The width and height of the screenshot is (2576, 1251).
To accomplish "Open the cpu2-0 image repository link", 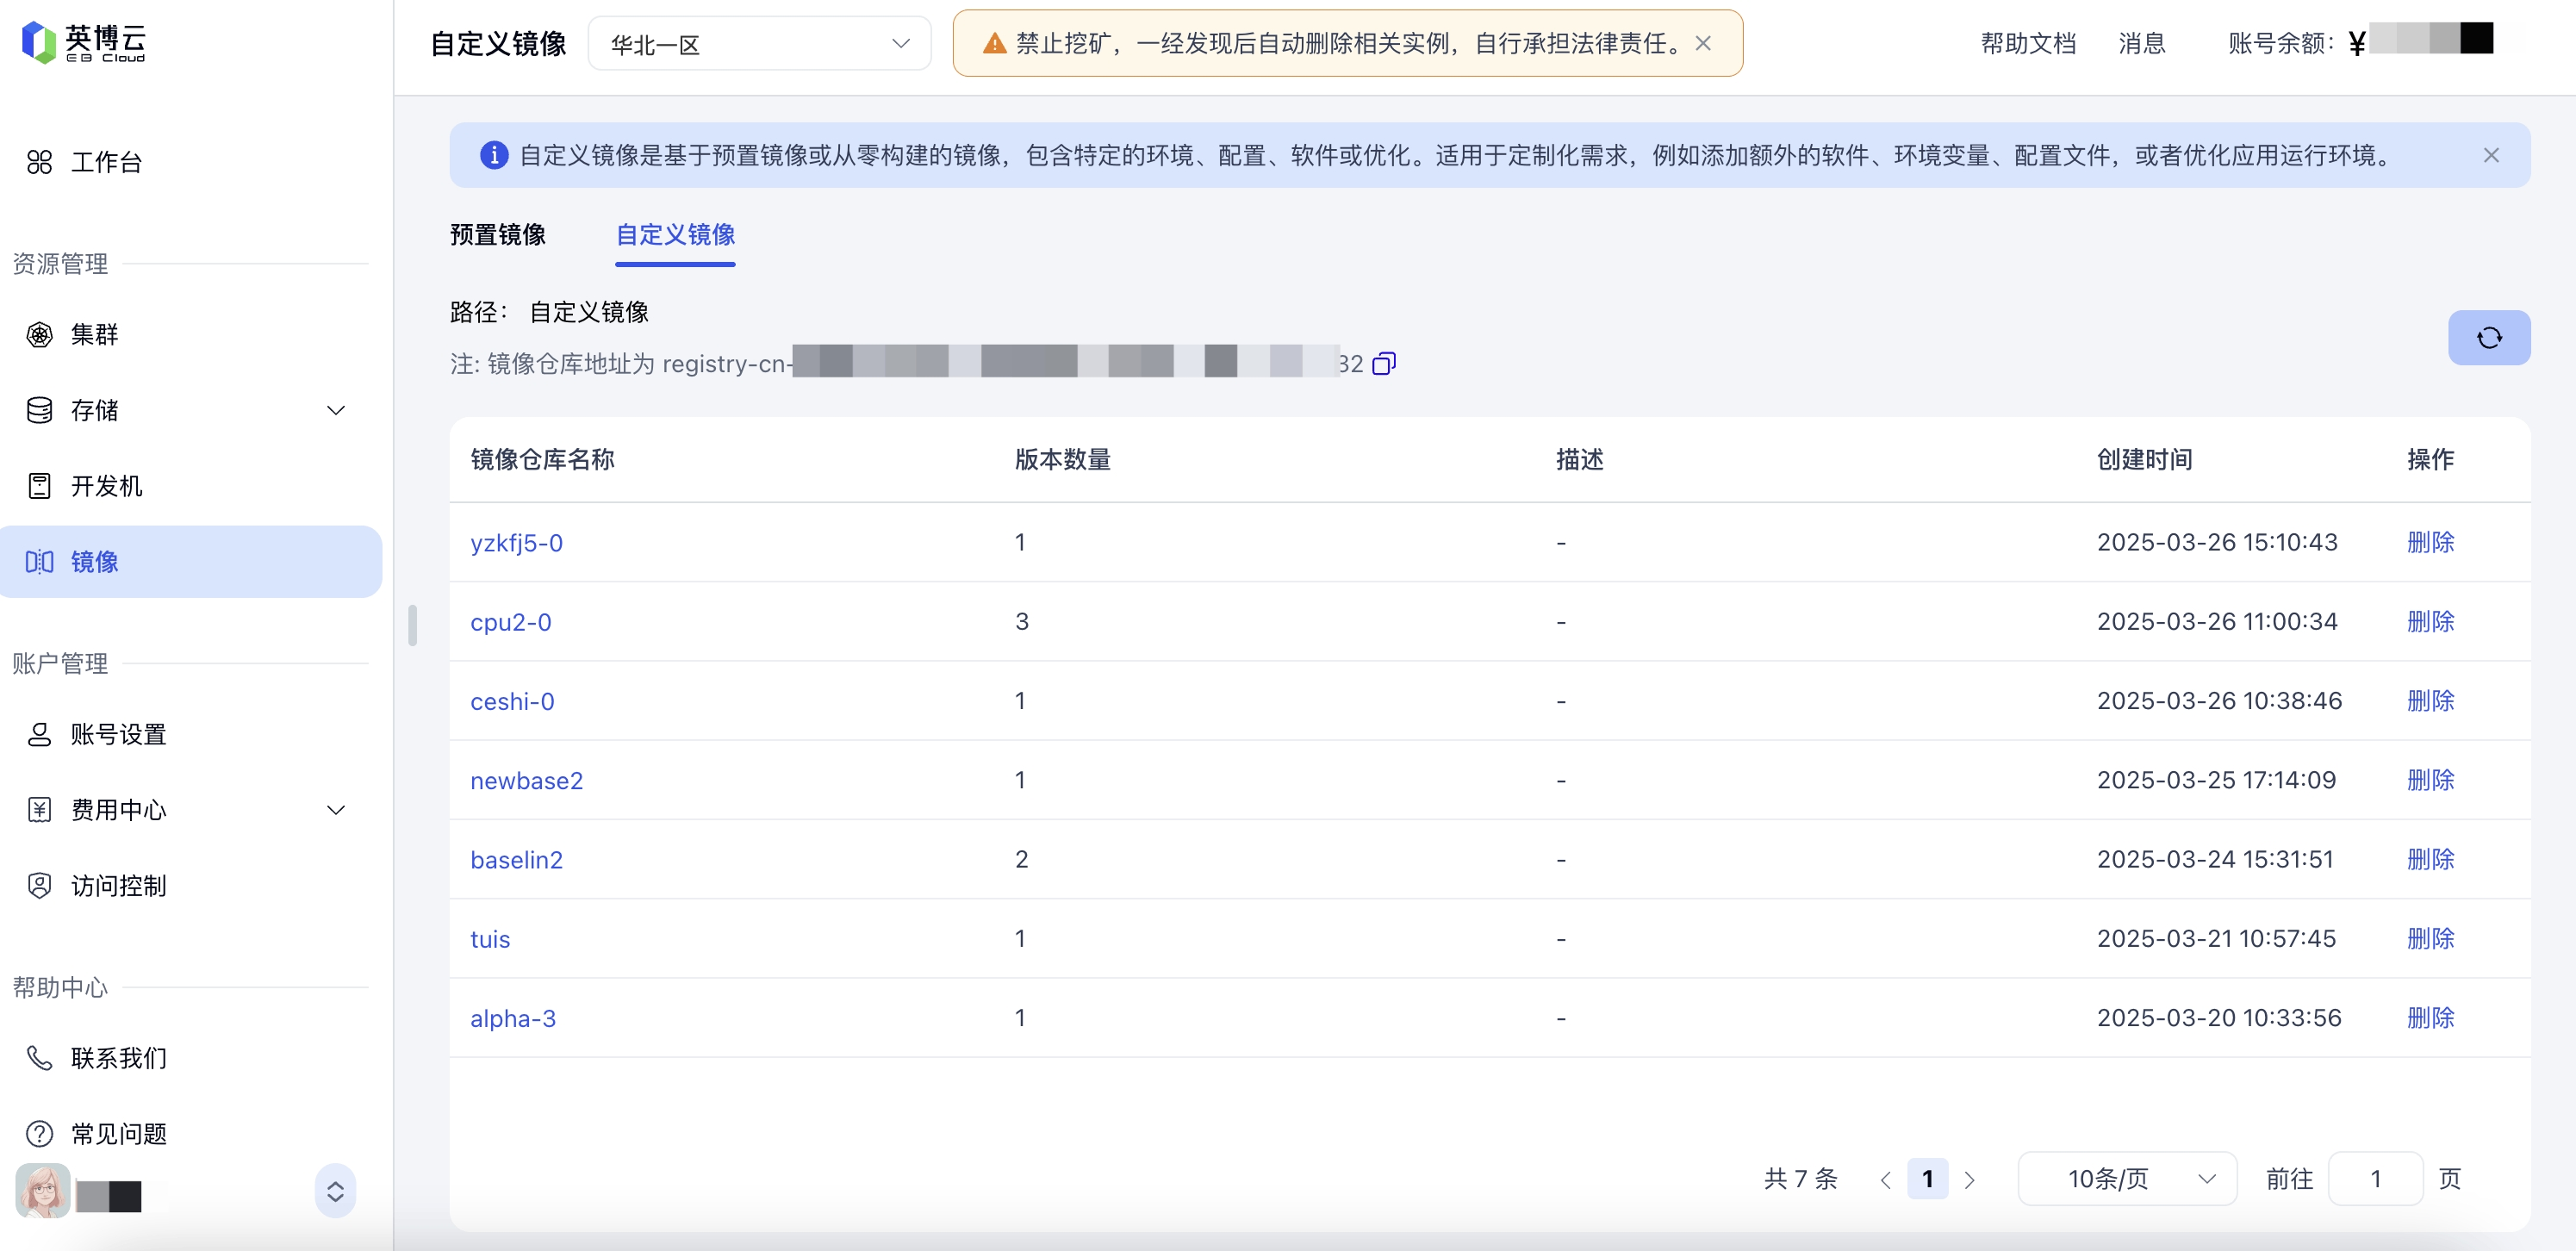I will point(510,622).
